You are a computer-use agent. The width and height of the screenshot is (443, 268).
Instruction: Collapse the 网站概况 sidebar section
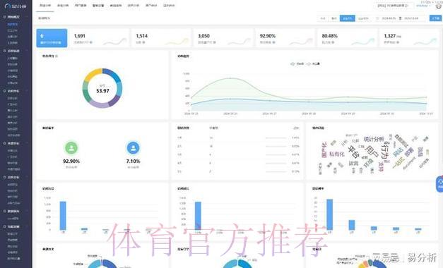(16, 17)
